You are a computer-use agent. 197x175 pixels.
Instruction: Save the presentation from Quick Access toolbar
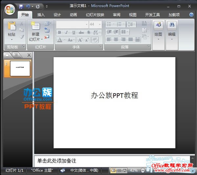(21, 7)
